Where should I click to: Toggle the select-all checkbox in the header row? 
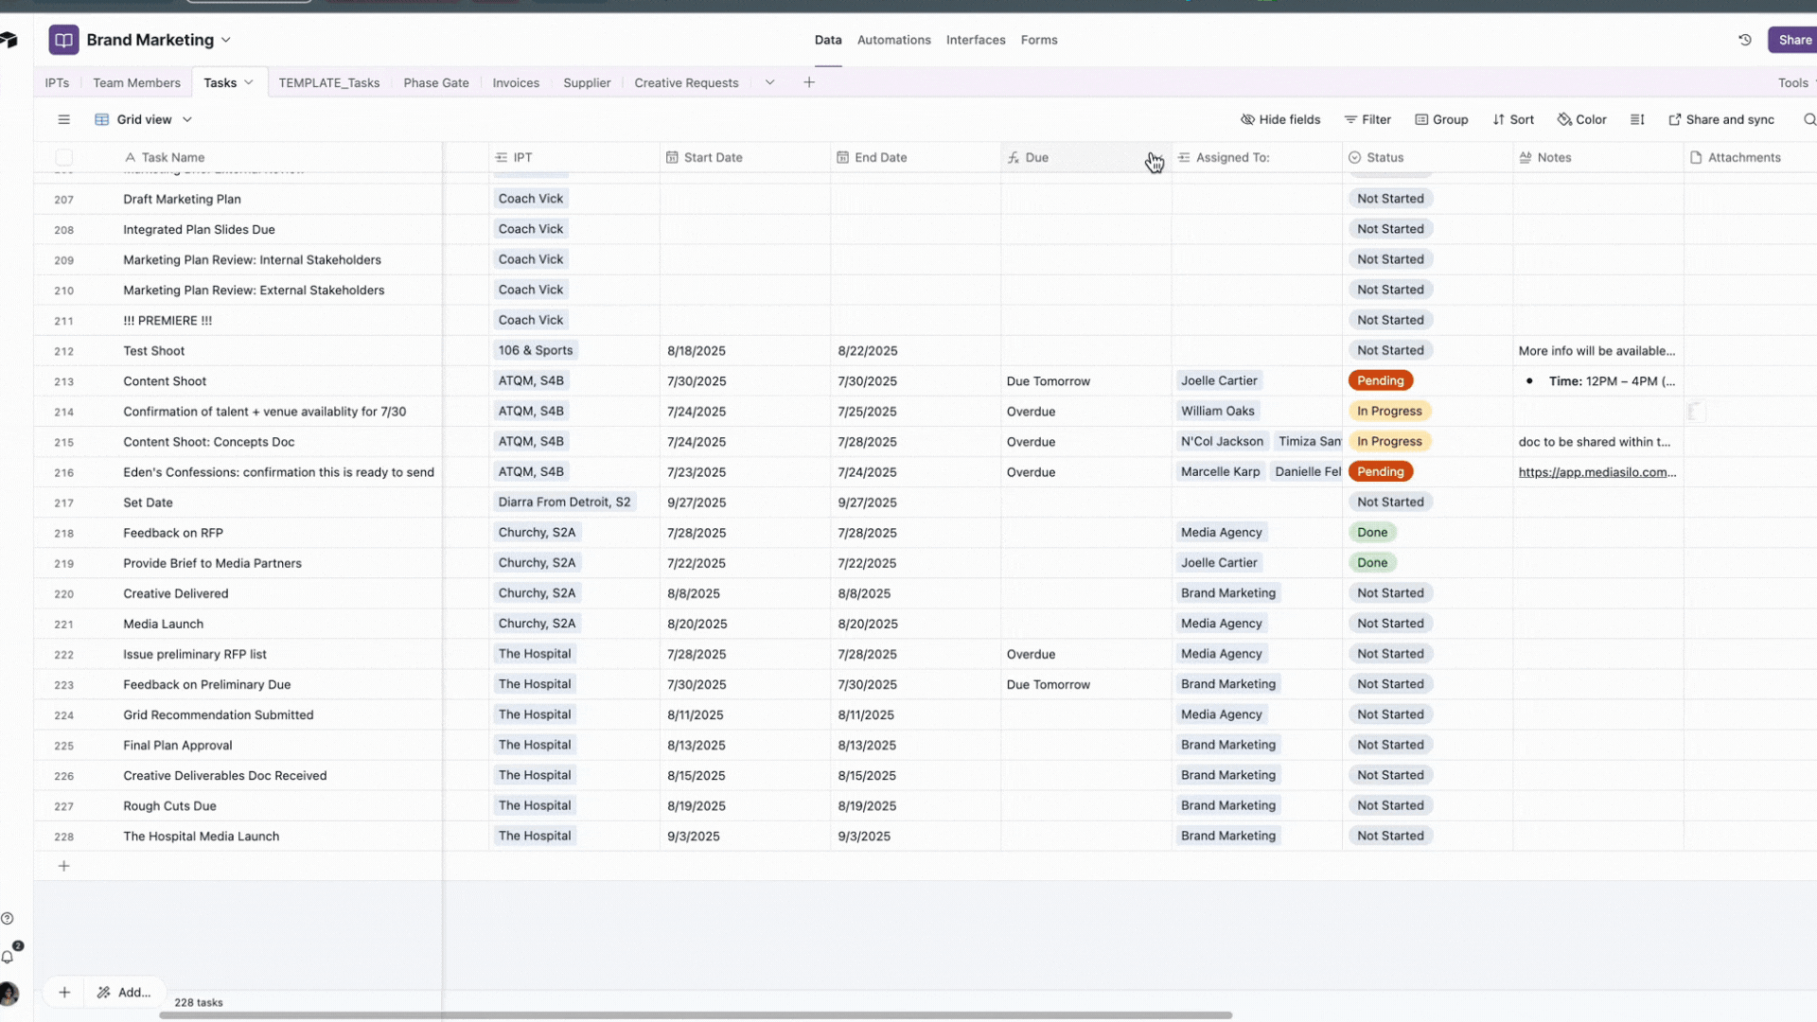[x=63, y=157]
